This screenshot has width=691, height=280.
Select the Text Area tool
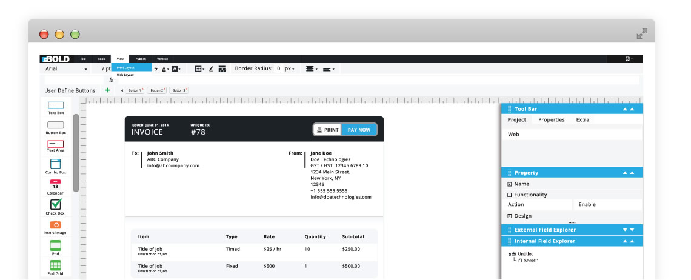(x=56, y=147)
